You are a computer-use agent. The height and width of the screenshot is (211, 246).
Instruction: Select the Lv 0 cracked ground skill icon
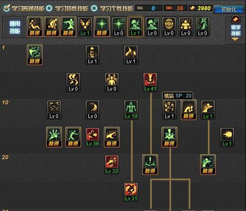pyautogui.click(x=54, y=110)
